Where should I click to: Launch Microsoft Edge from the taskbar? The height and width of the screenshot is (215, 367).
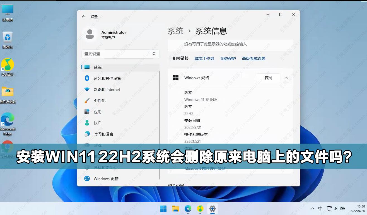pos(188,209)
